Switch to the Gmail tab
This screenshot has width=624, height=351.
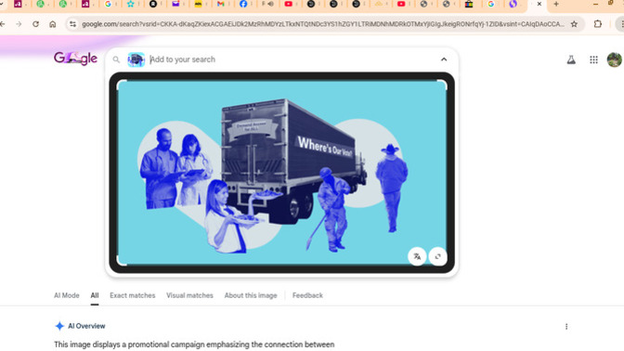(220, 4)
